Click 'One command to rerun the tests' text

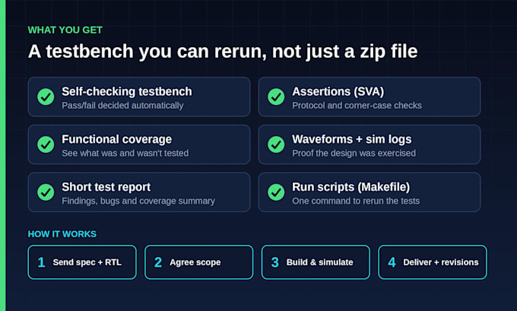pyautogui.click(x=356, y=201)
